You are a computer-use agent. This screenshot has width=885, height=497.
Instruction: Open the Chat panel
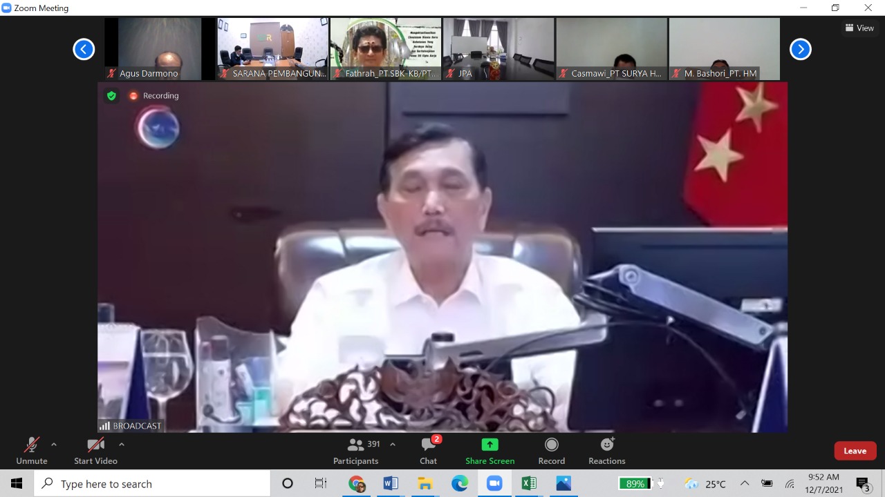click(428, 451)
